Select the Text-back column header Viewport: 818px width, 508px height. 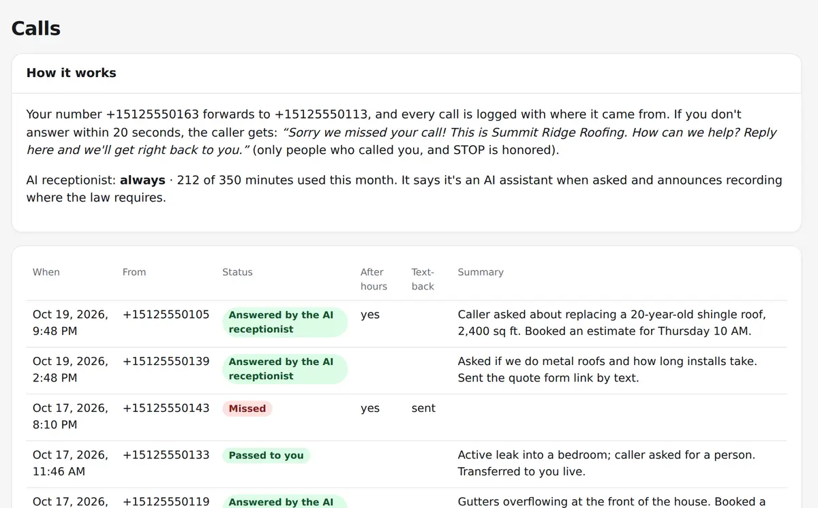point(423,279)
